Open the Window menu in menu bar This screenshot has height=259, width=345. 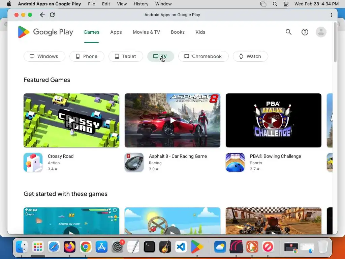click(163, 4)
